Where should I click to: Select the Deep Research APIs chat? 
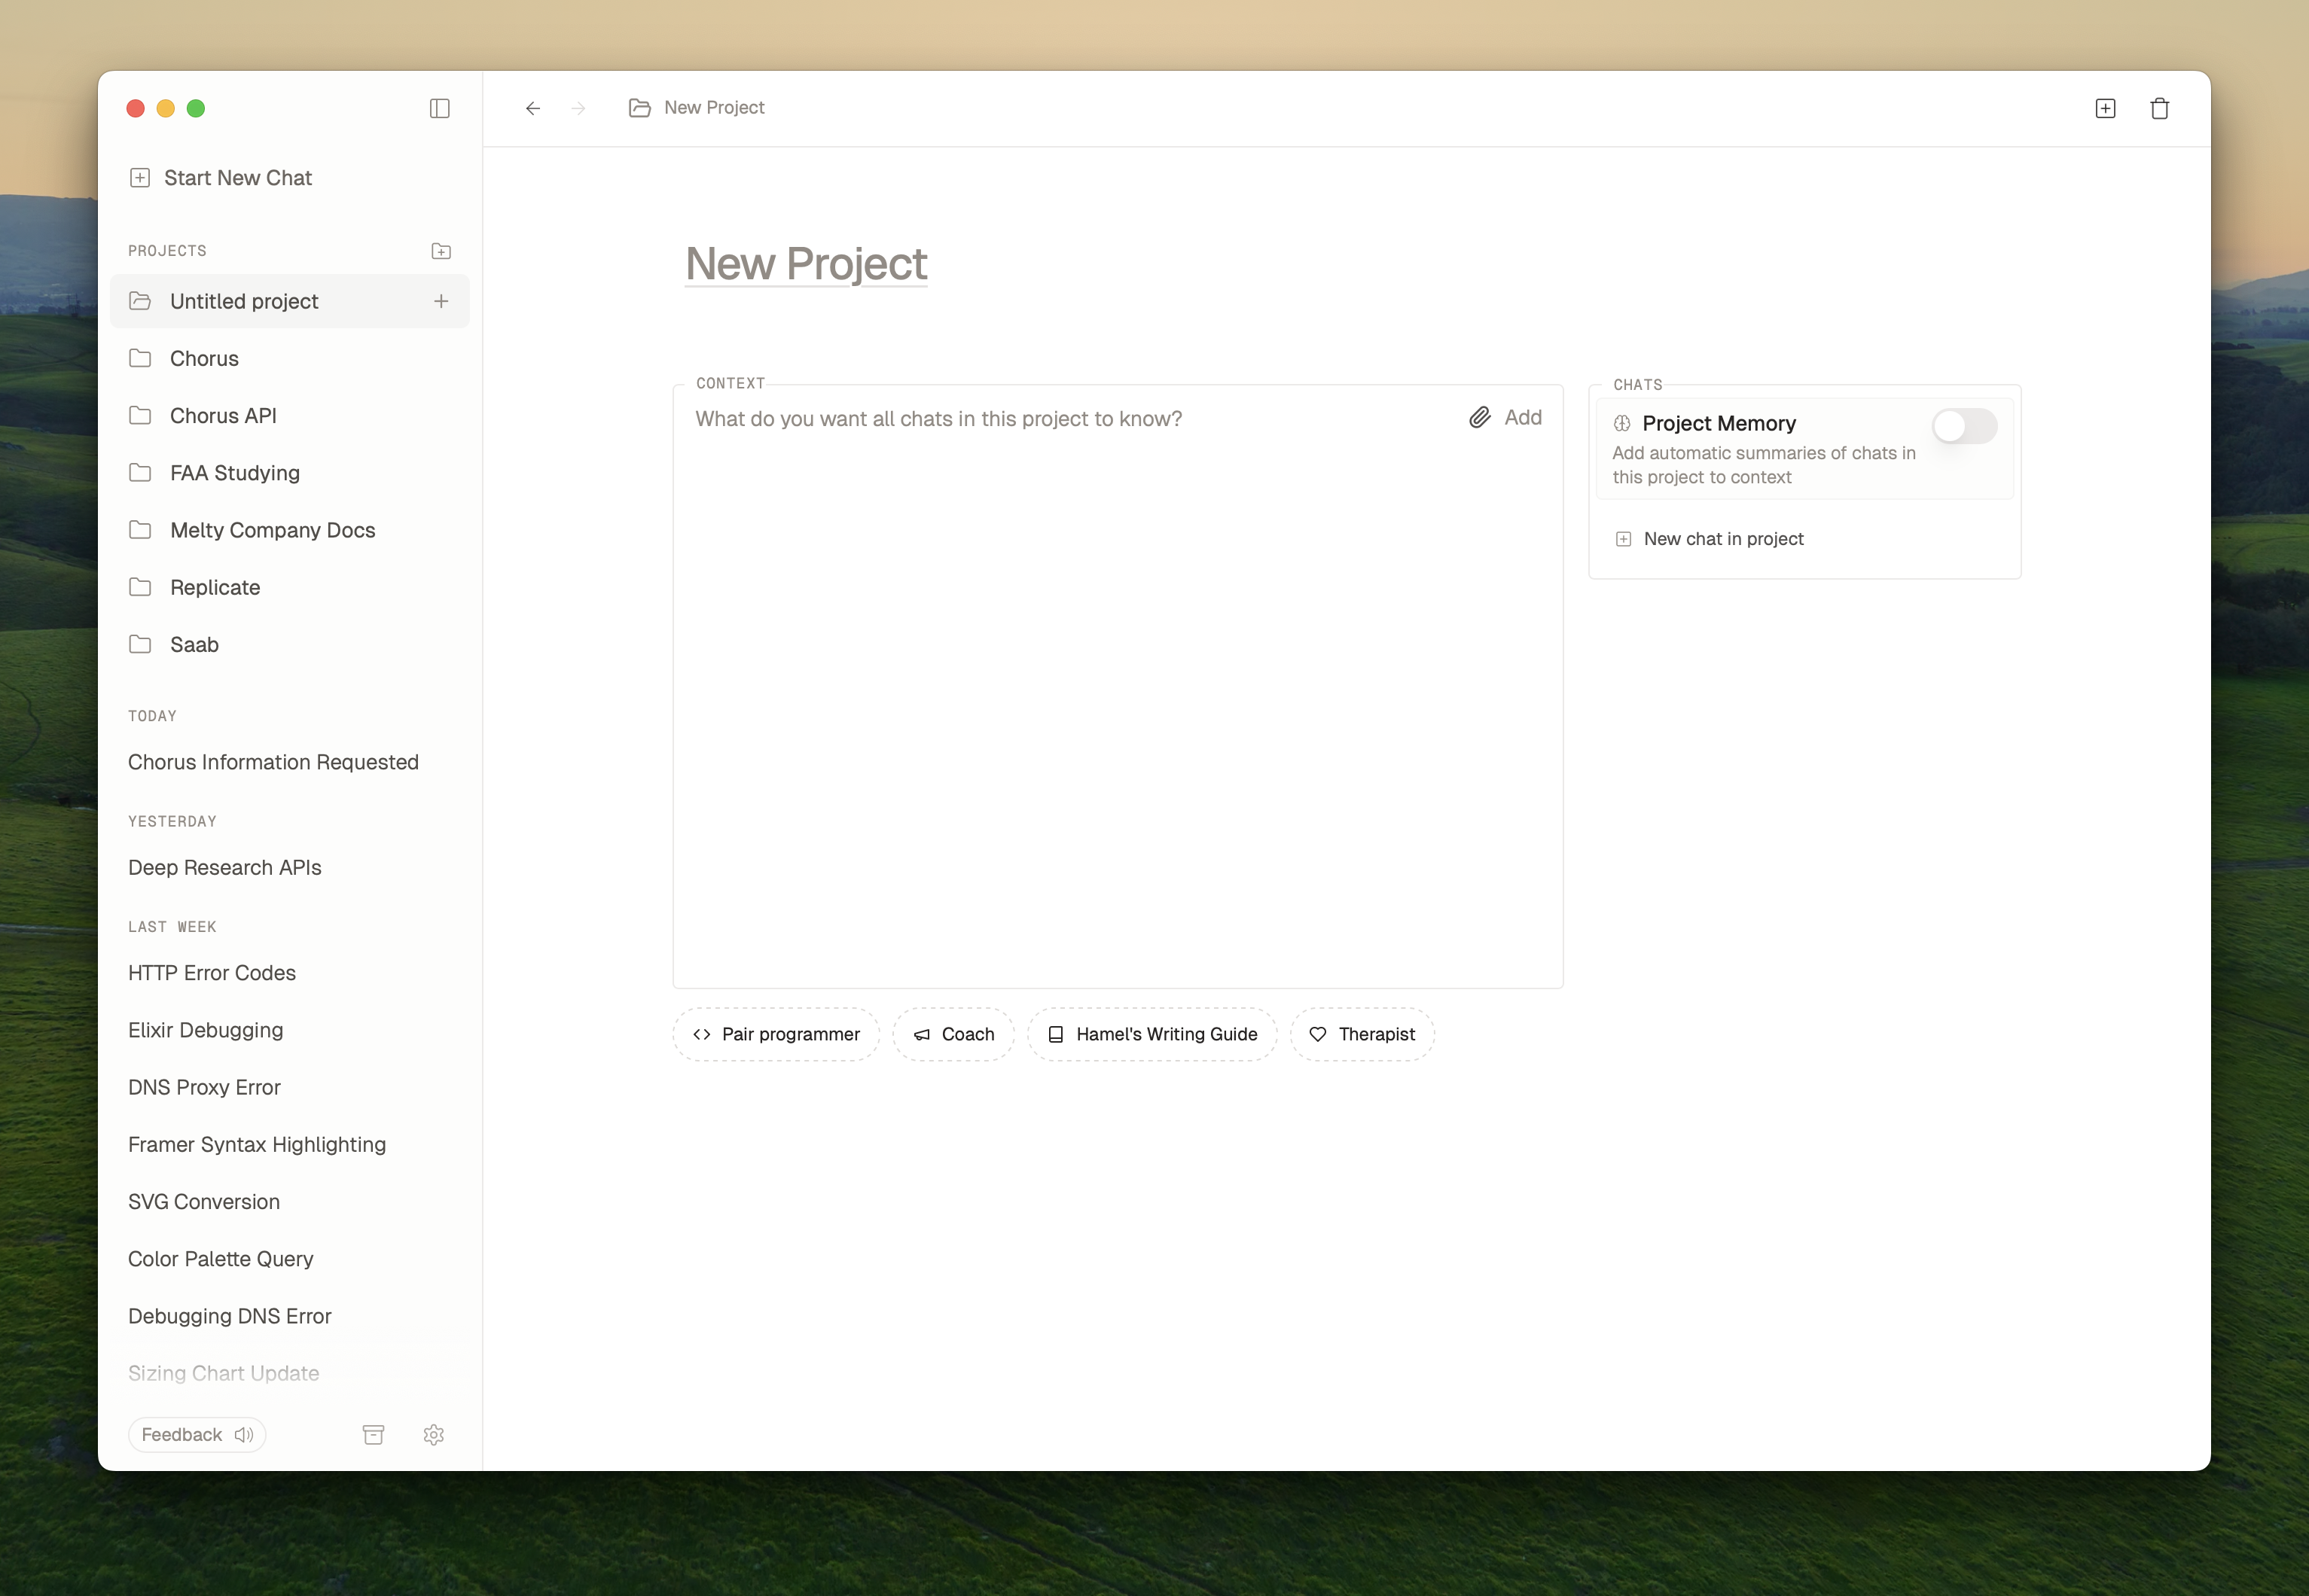(224, 867)
